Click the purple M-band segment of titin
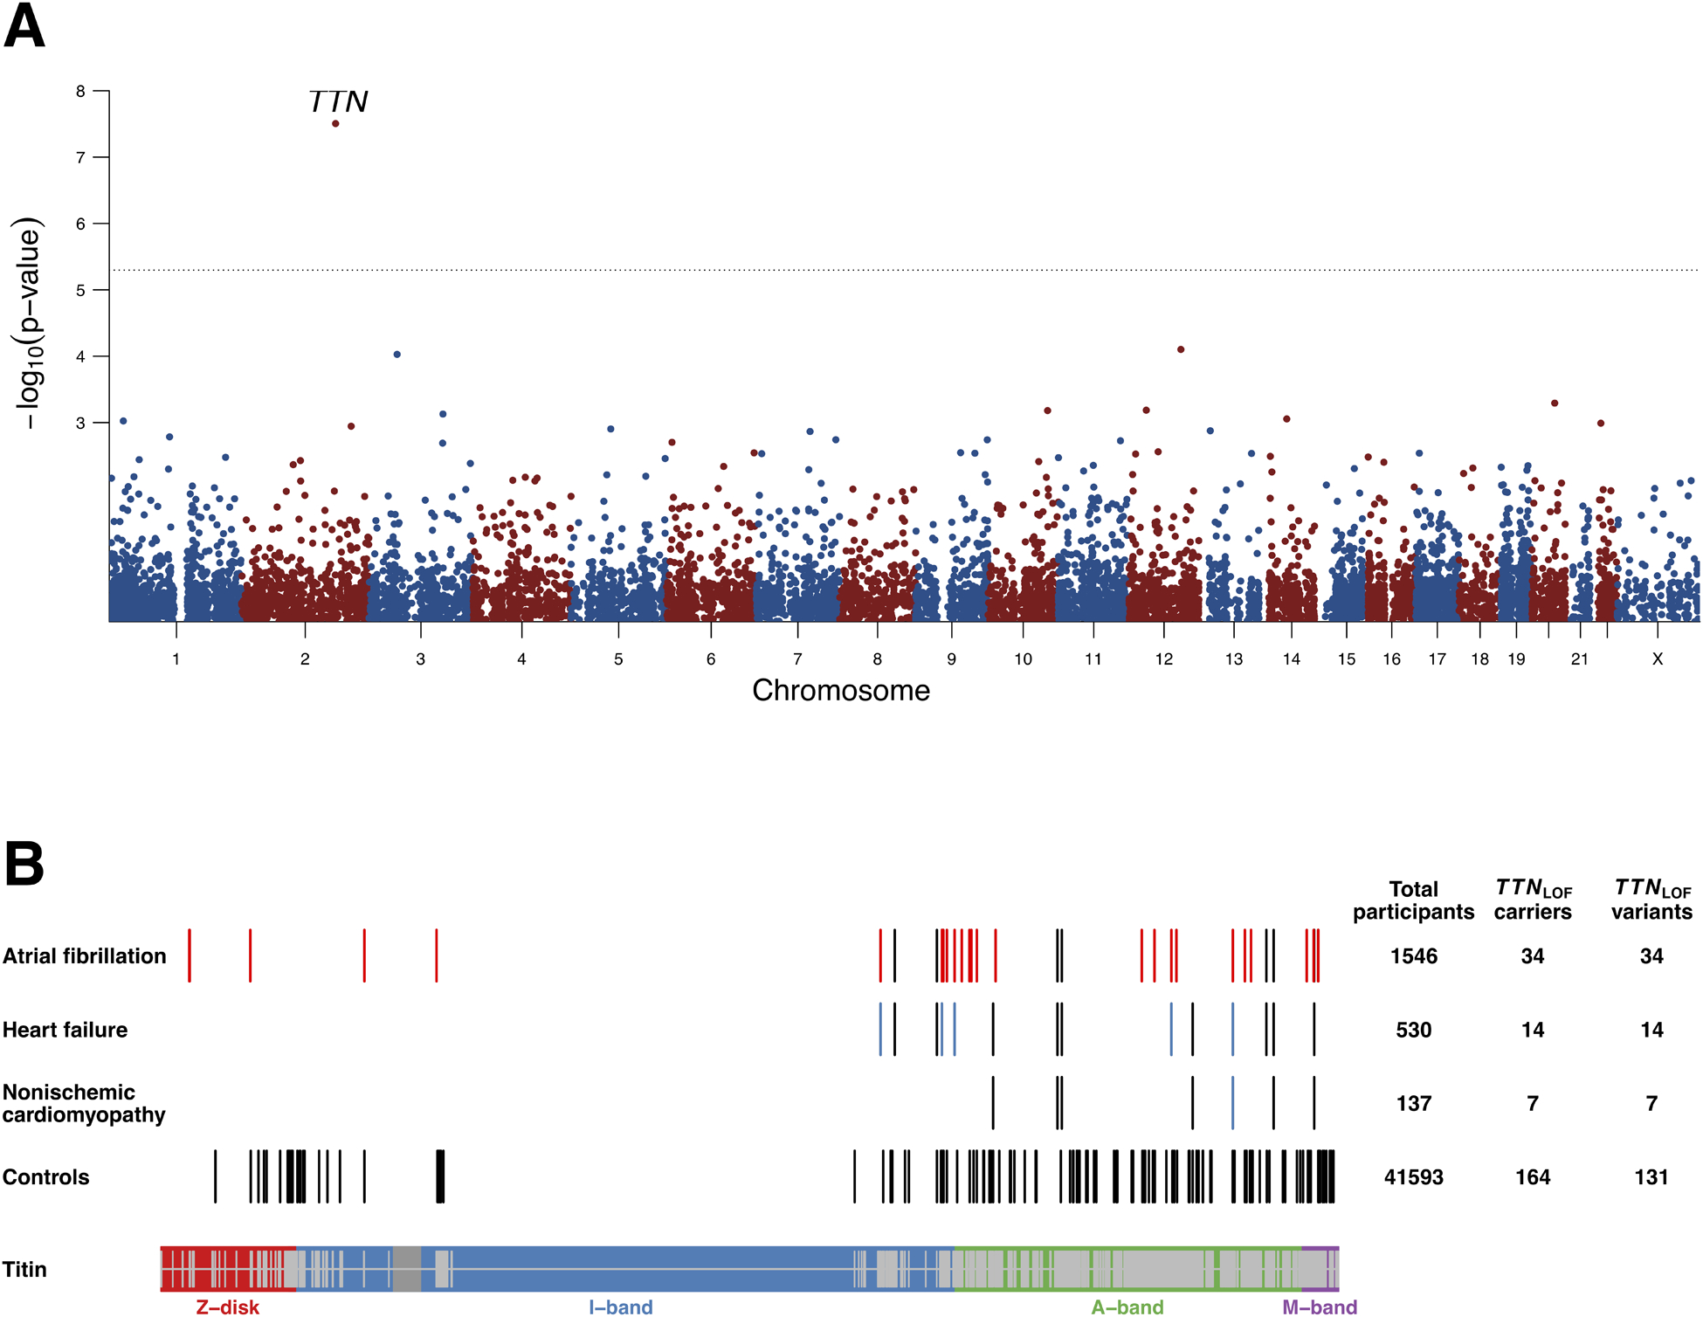The image size is (1703, 1317). click(x=1320, y=1269)
